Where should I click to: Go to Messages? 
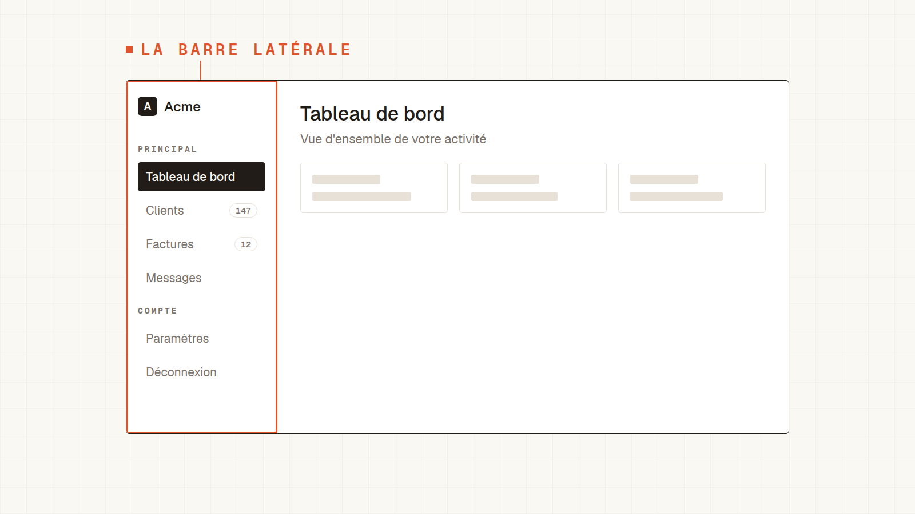[x=201, y=278]
